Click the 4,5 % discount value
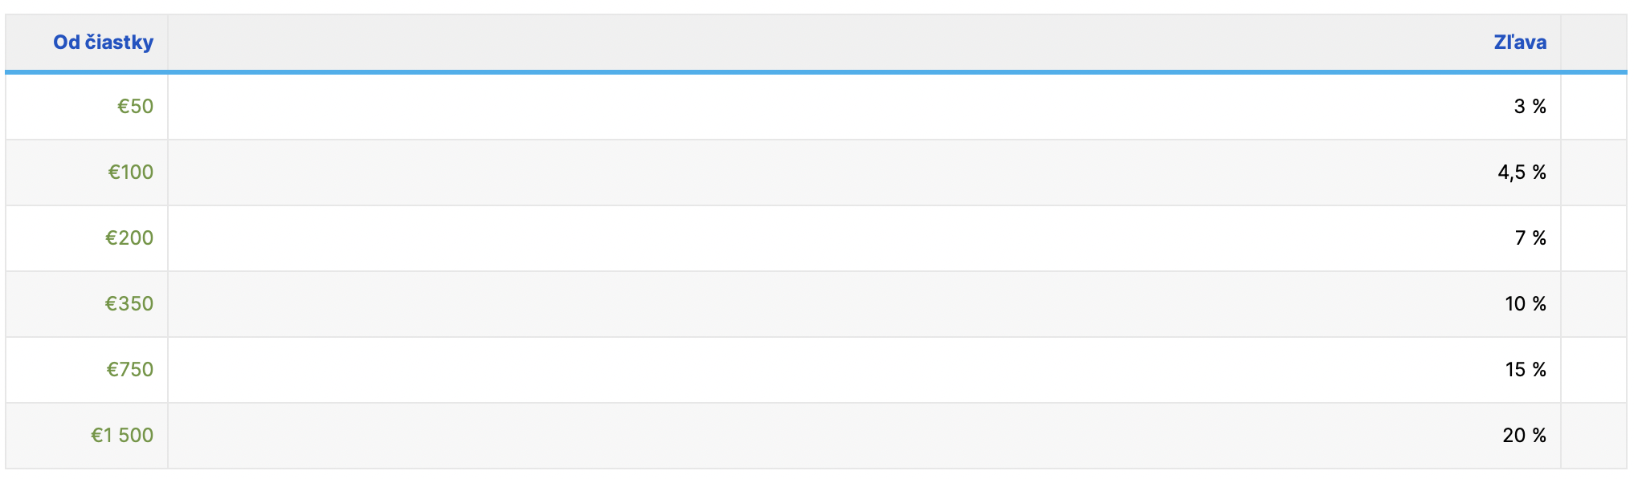1634x479 pixels. tap(1522, 173)
